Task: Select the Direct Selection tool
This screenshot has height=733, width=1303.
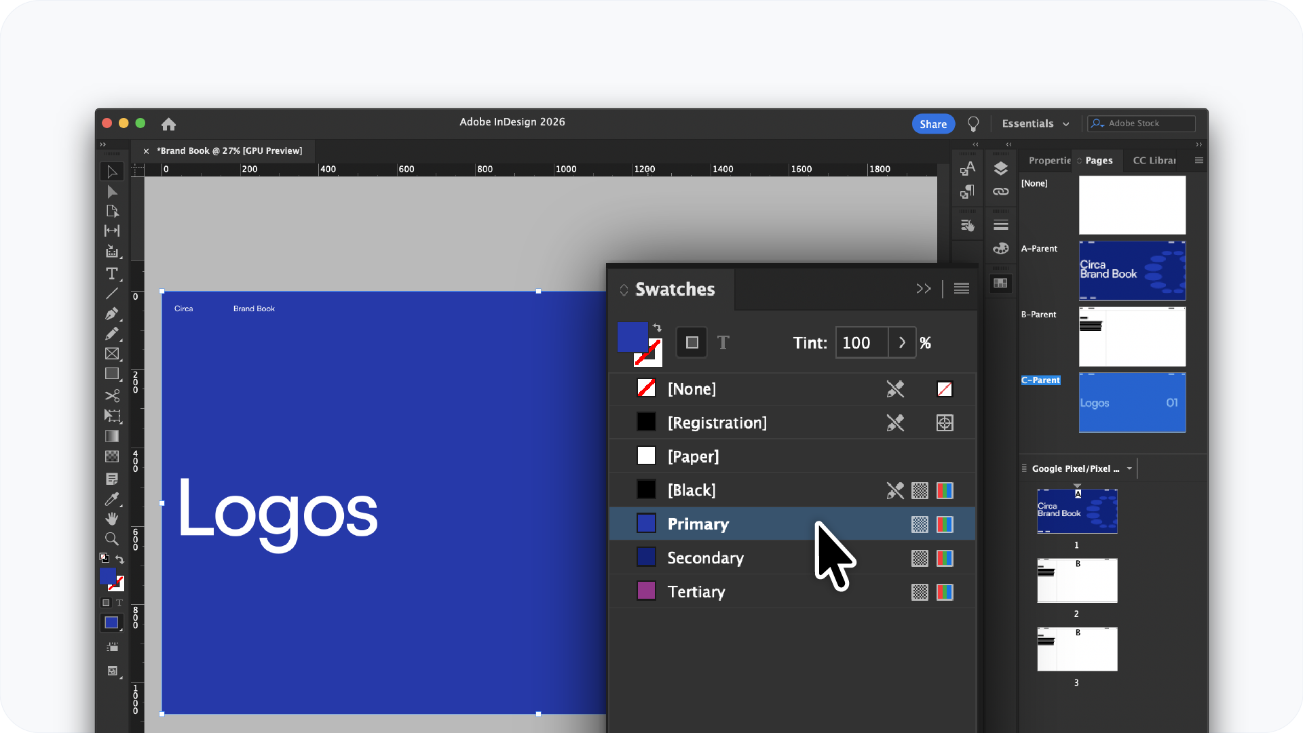Action: point(112,192)
